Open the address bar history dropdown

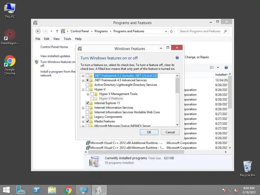tap(166, 31)
